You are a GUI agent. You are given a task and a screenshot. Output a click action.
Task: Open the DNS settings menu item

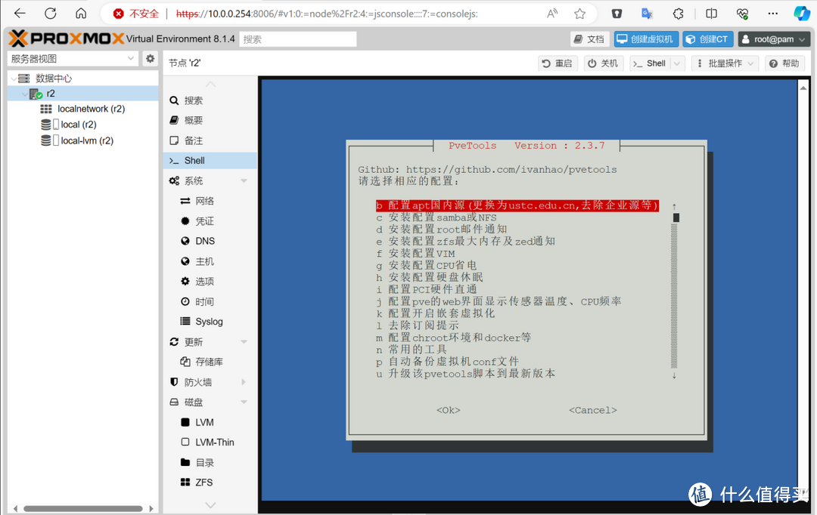(204, 242)
